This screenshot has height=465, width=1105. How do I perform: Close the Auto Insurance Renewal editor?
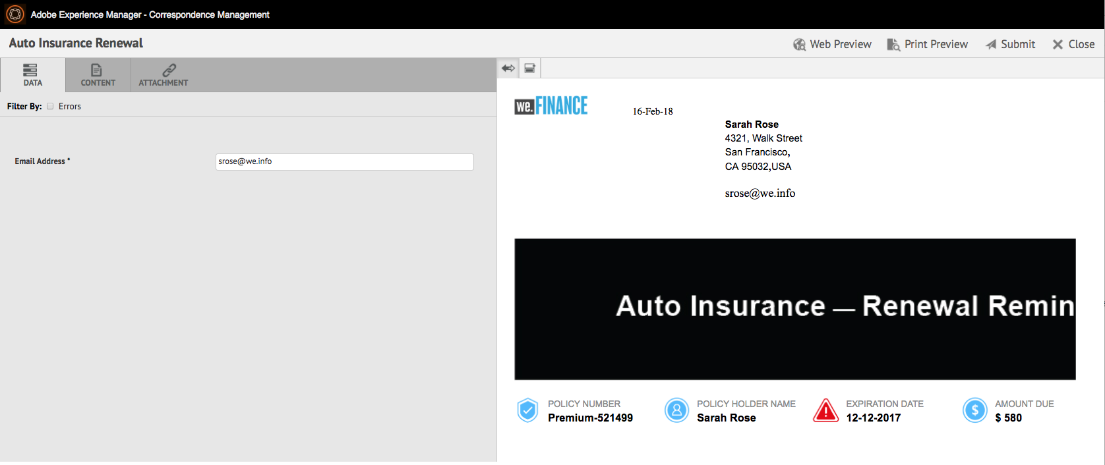[1073, 44]
